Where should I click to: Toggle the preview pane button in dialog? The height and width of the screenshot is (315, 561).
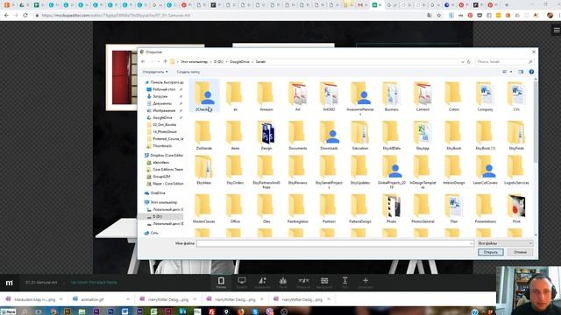pyautogui.click(x=521, y=72)
